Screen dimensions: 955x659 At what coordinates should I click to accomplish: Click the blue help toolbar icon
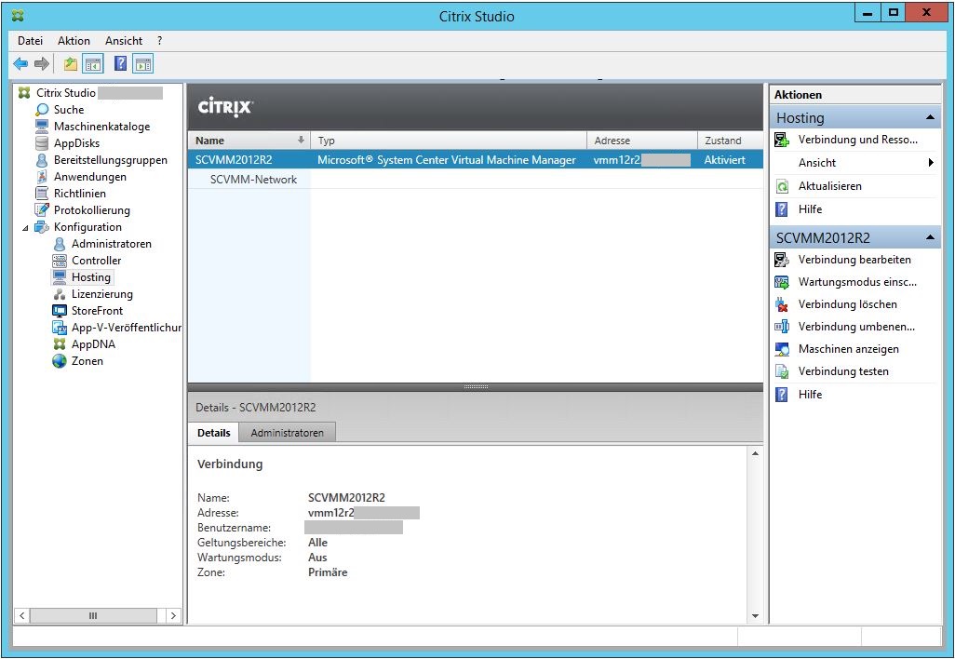click(120, 64)
